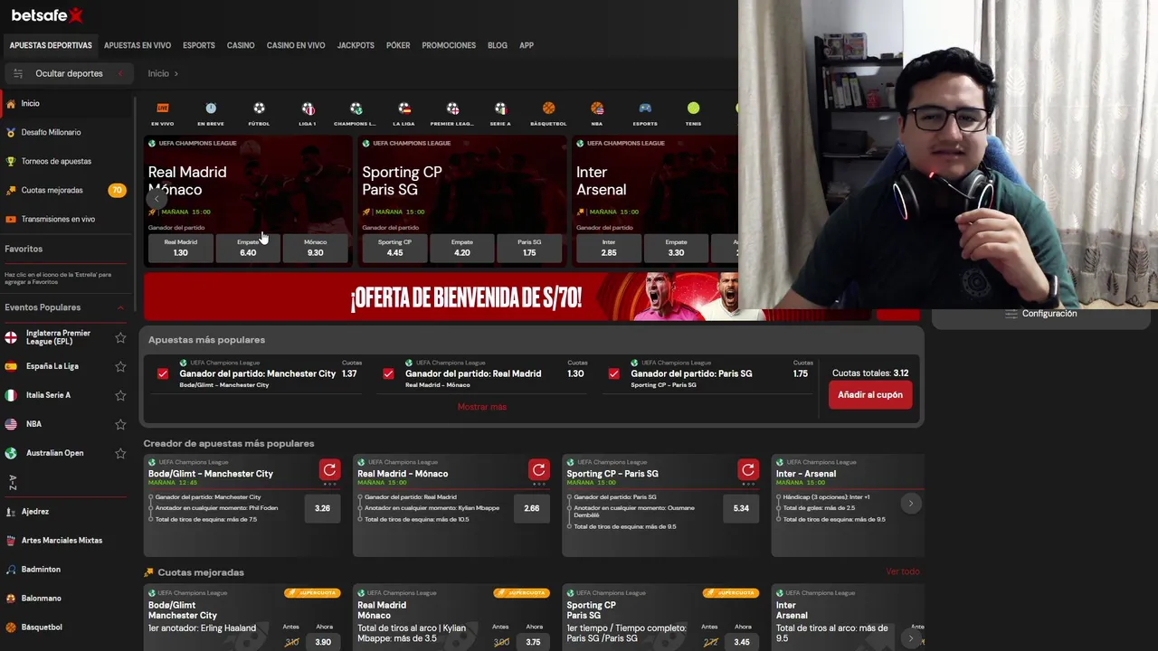Screen dimensions: 1158x651
Task: Open the Champions League carousel icon
Action: (356, 108)
